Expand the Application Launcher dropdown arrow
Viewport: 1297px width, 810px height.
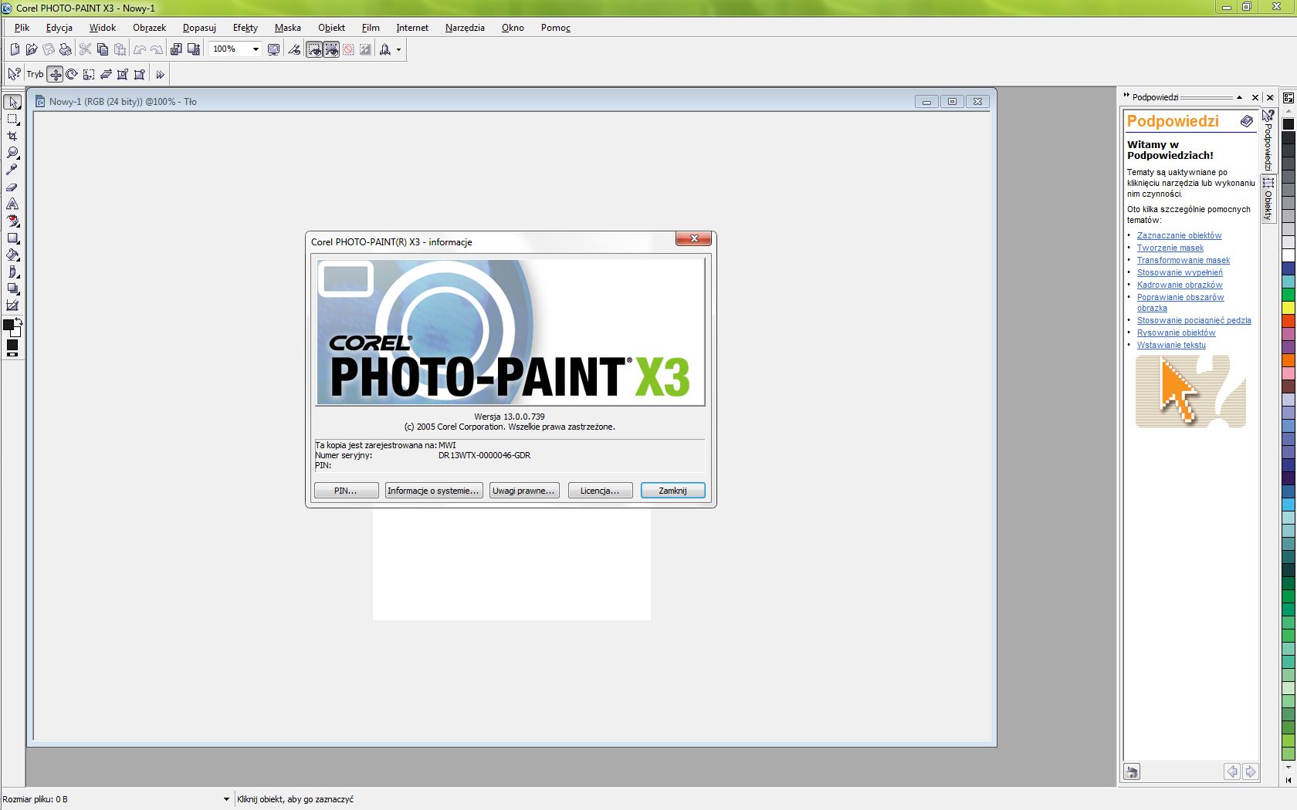pos(398,49)
